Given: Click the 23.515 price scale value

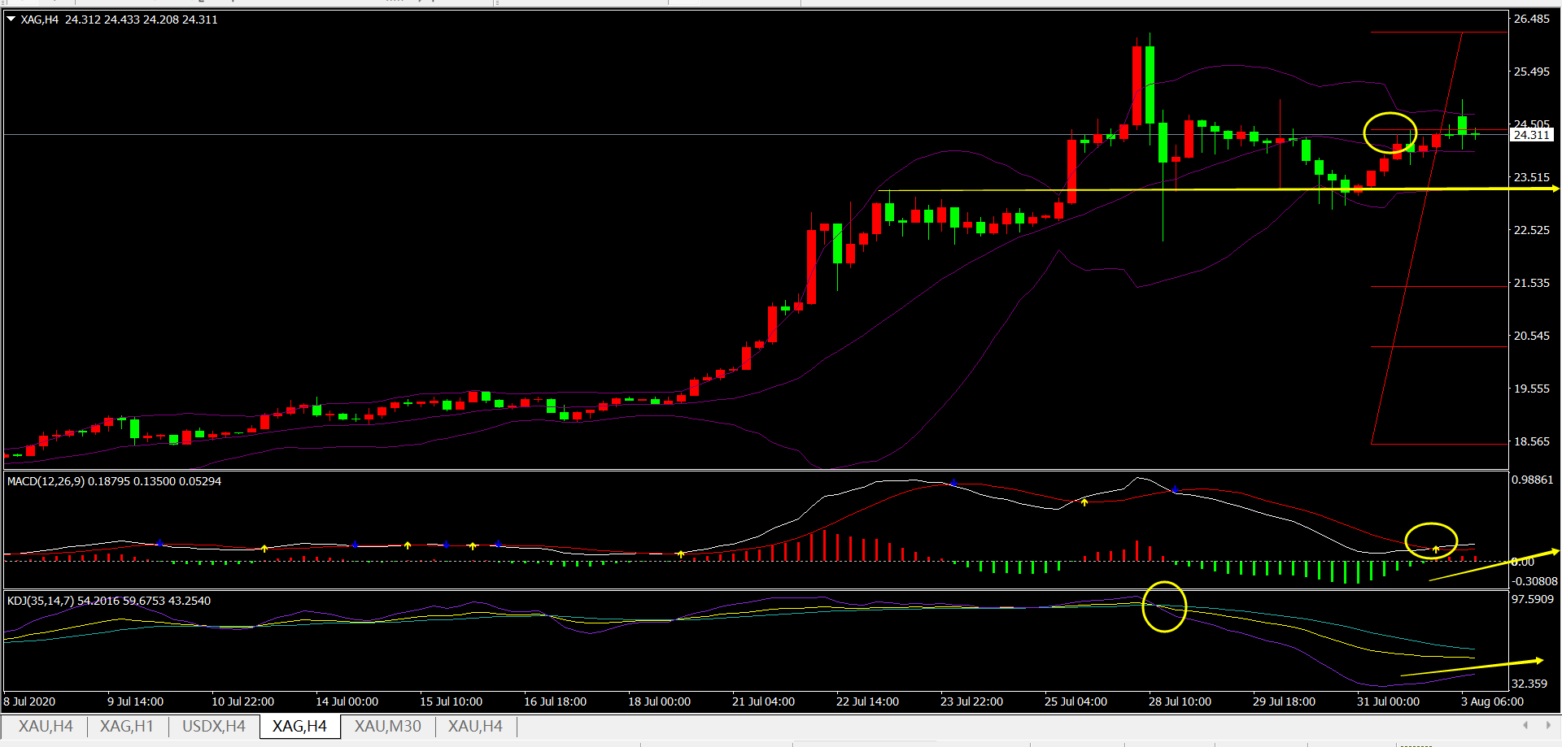Looking at the screenshot, I should click(x=1531, y=177).
